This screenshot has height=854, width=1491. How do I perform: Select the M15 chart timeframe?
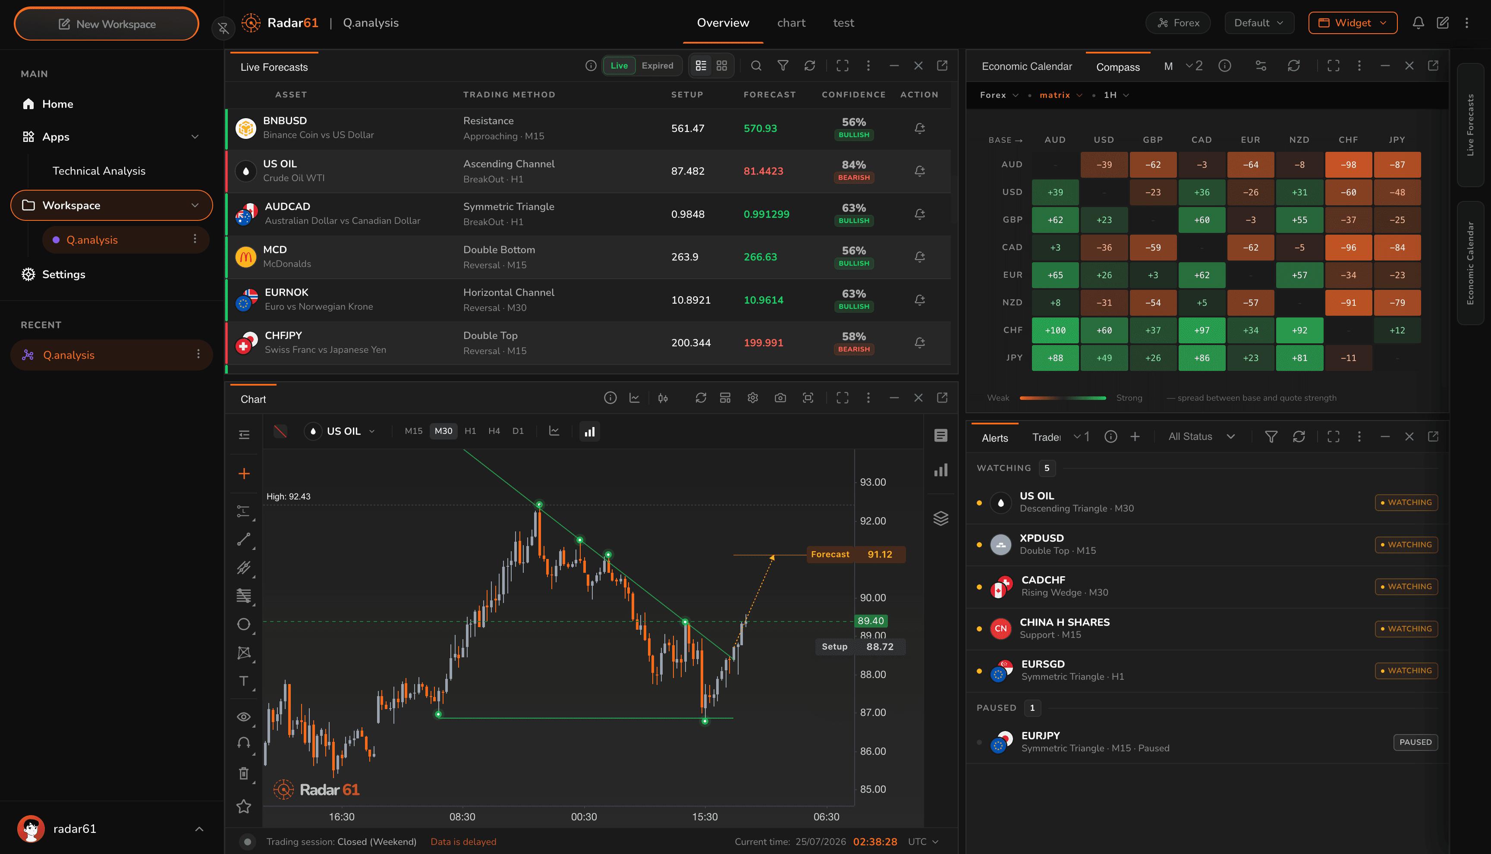click(413, 431)
